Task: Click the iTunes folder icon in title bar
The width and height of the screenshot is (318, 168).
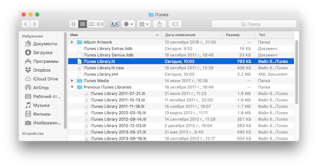Action: pos(151,15)
